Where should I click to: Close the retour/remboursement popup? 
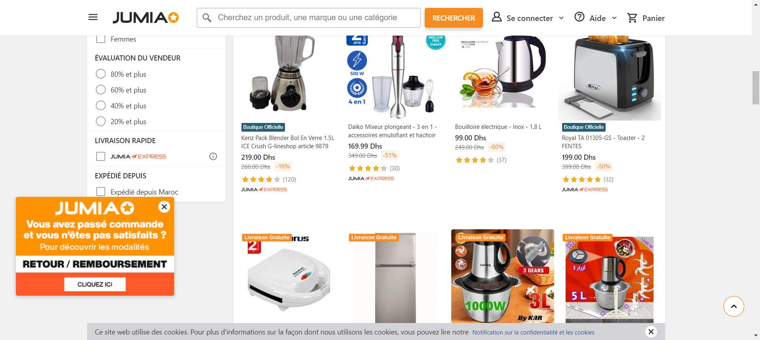[x=164, y=207]
